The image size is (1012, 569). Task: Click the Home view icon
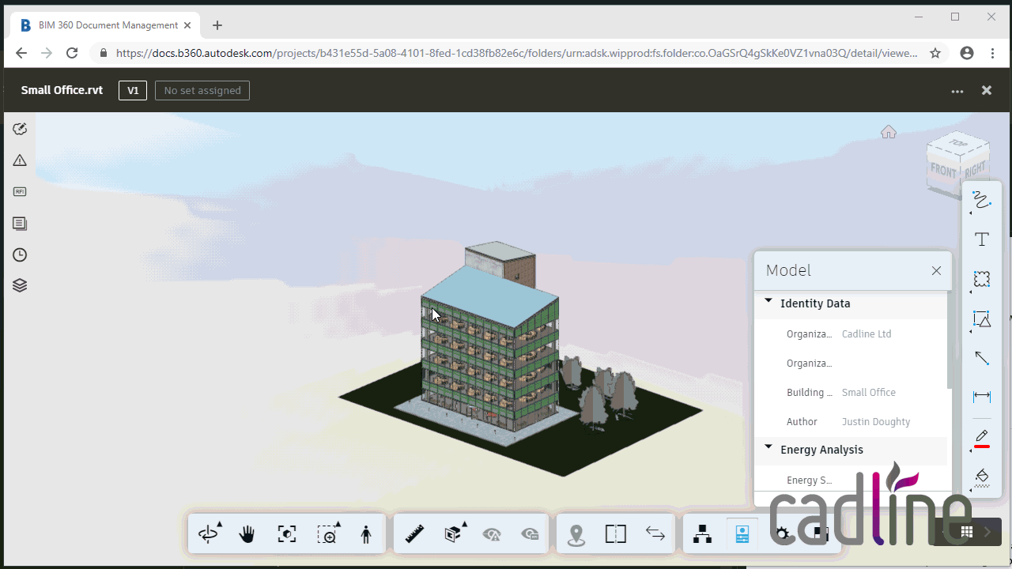click(889, 132)
